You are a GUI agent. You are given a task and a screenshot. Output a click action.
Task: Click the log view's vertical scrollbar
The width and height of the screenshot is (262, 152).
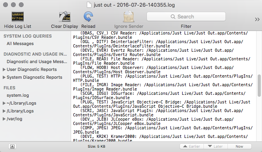(259, 86)
